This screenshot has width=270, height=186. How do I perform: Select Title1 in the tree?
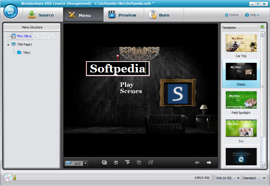(27, 53)
